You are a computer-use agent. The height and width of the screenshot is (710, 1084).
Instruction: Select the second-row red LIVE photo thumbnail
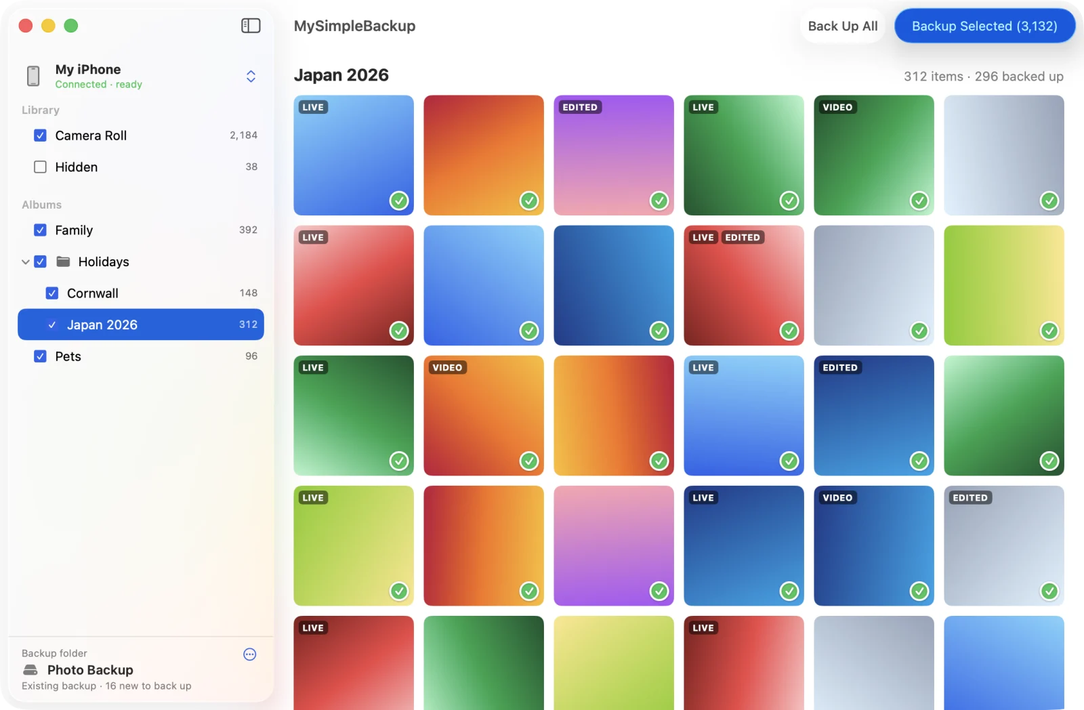[354, 285]
